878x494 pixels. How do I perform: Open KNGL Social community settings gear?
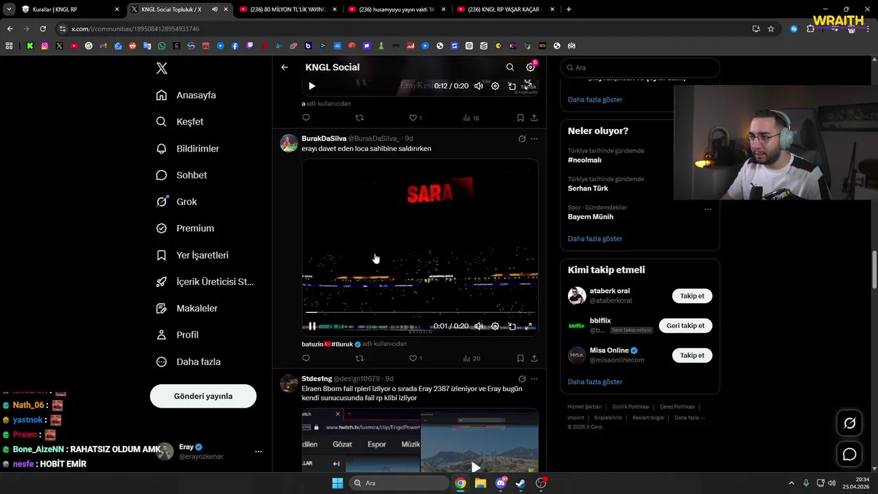tap(530, 67)
